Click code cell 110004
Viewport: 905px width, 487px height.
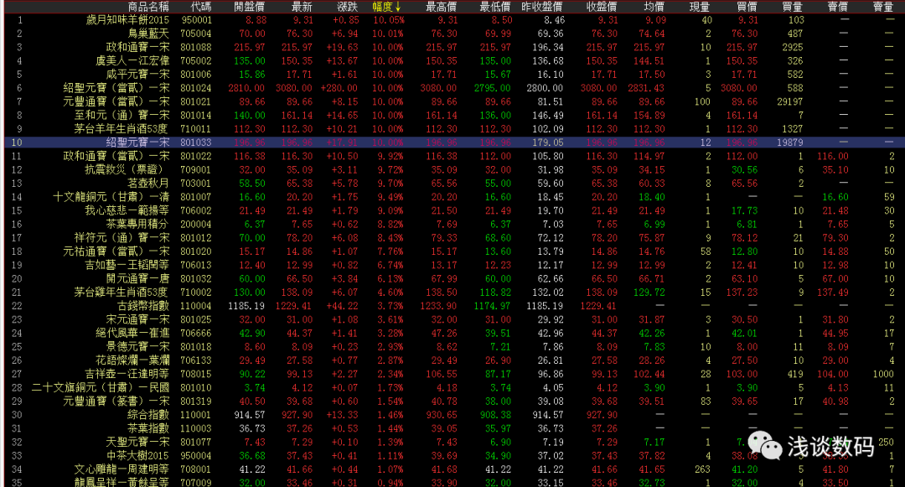[x=195, y=306]
